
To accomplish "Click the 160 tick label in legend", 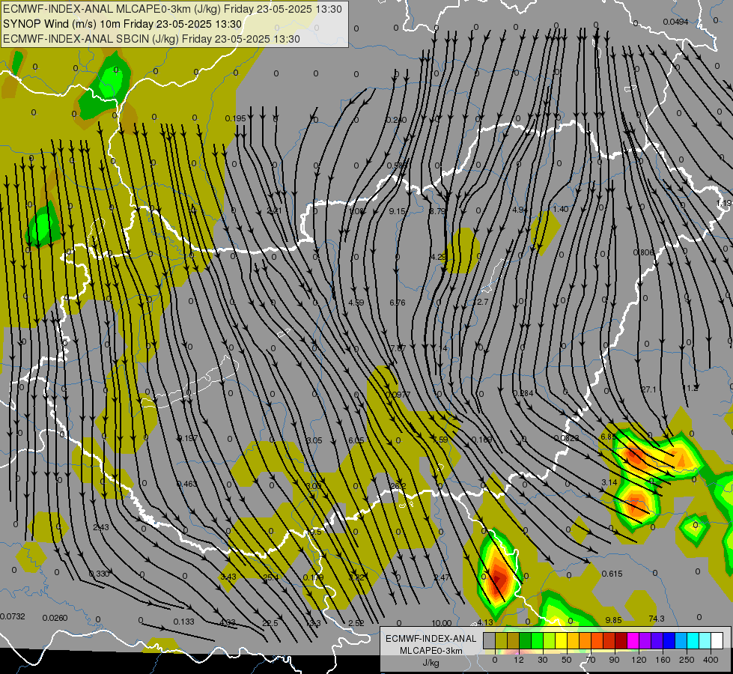I will (663, 660).
